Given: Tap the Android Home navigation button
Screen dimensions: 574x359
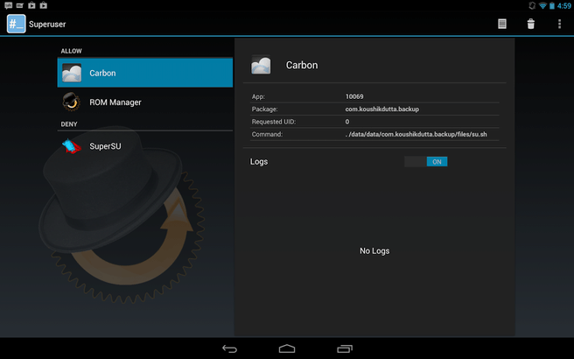Looking at the screenshot, I should click(287, 348).
